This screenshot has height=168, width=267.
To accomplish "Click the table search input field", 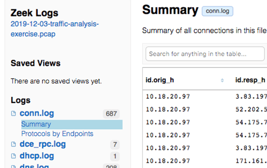I will tap(205, 54).
